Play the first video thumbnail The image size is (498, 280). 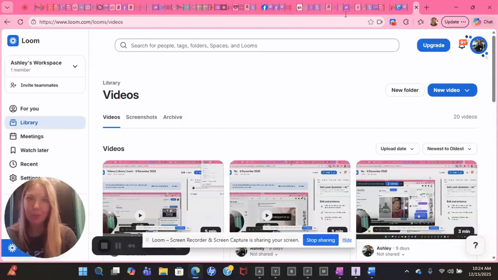pyautogui.click(x=140, y=215)
